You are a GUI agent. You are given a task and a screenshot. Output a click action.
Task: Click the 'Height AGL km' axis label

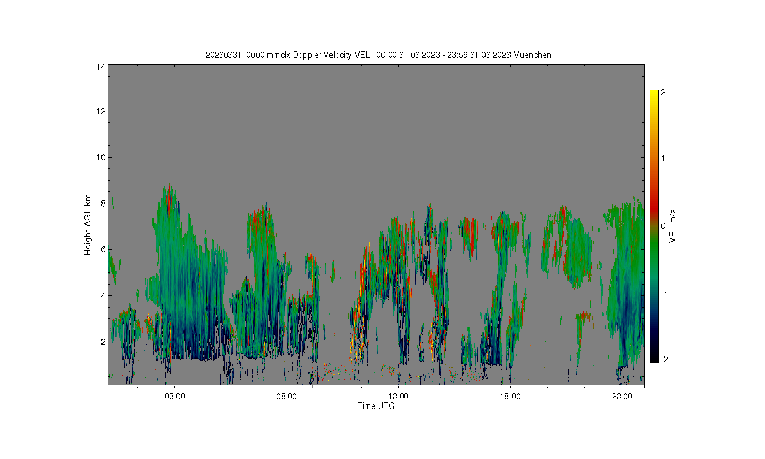[x=88, y=225]
